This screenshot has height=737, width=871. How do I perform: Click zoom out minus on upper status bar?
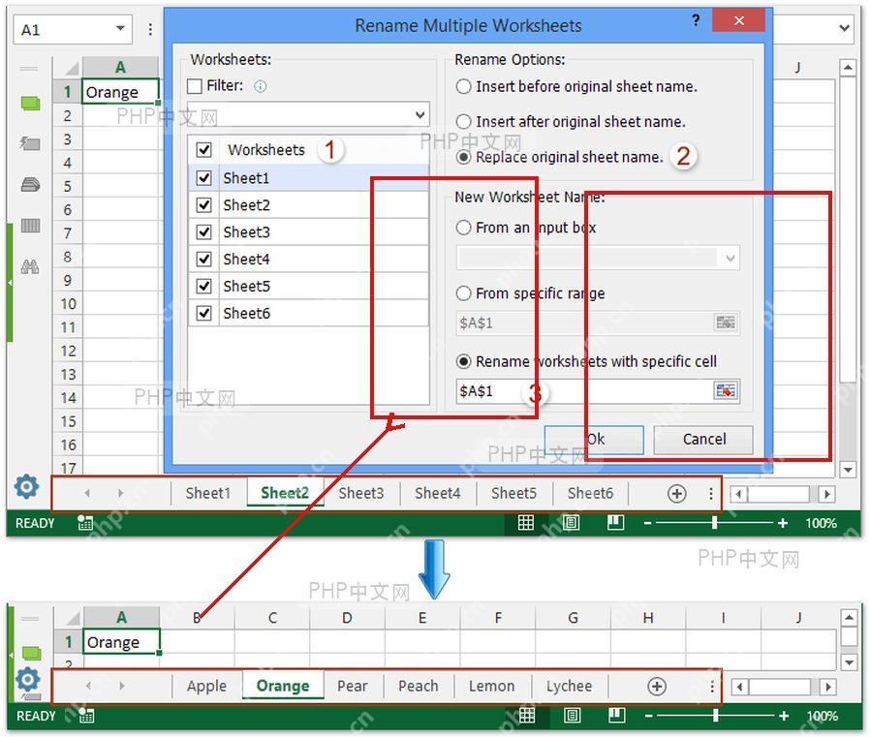coord(647,523)
